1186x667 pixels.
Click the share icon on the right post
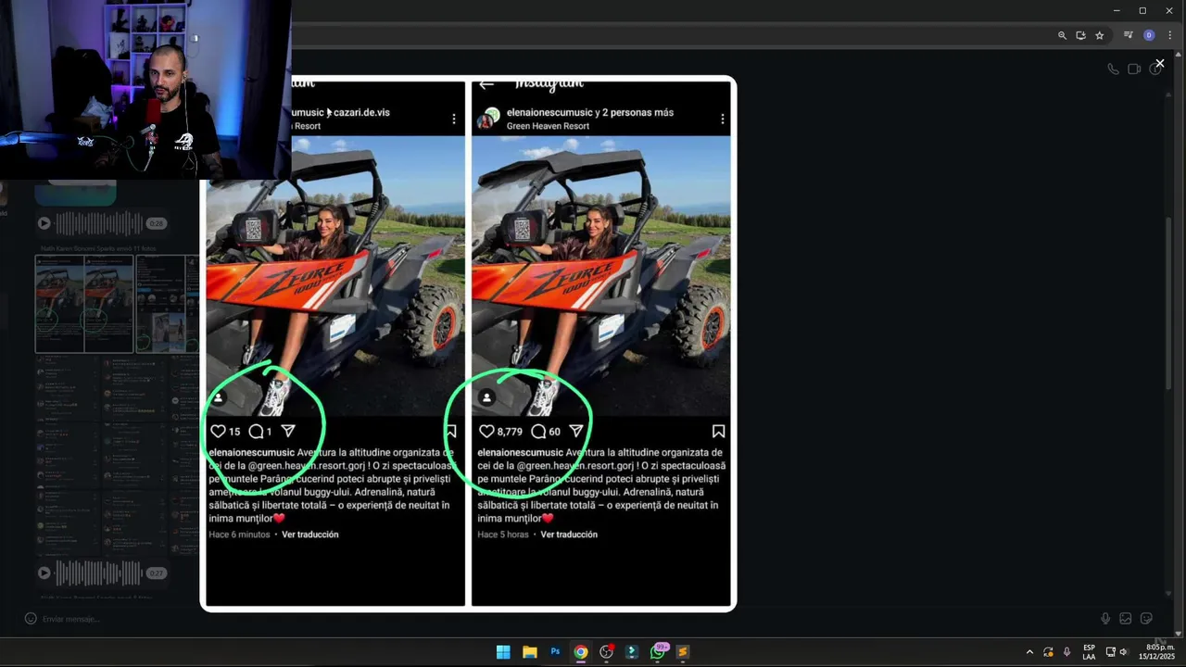576,431
